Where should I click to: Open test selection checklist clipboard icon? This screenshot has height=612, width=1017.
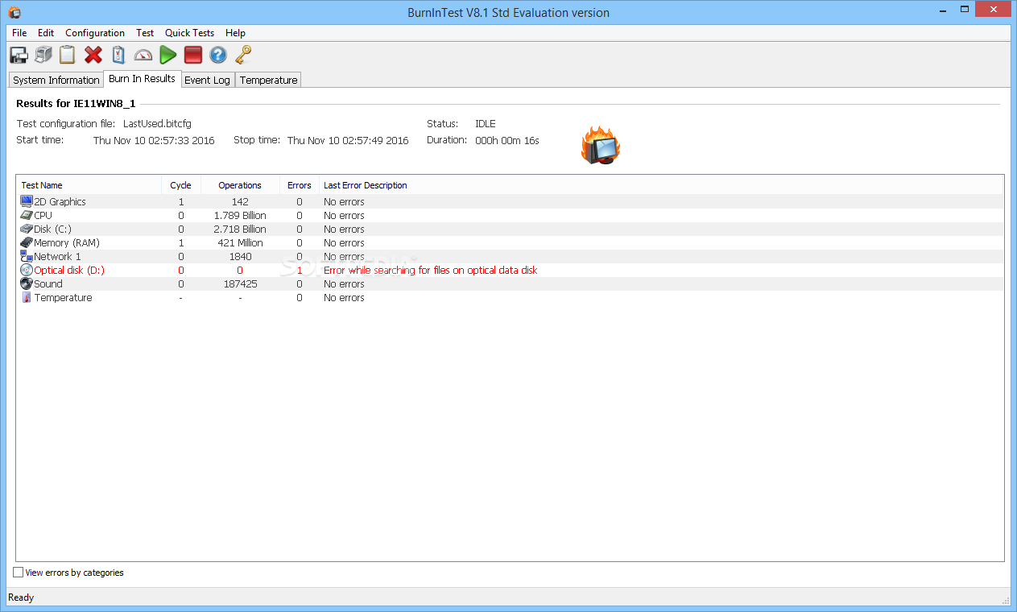coord(118,55)
